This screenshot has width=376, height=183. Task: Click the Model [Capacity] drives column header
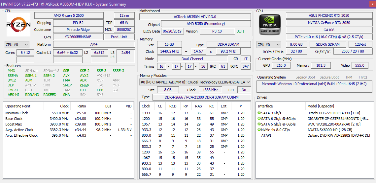[321, 106]
